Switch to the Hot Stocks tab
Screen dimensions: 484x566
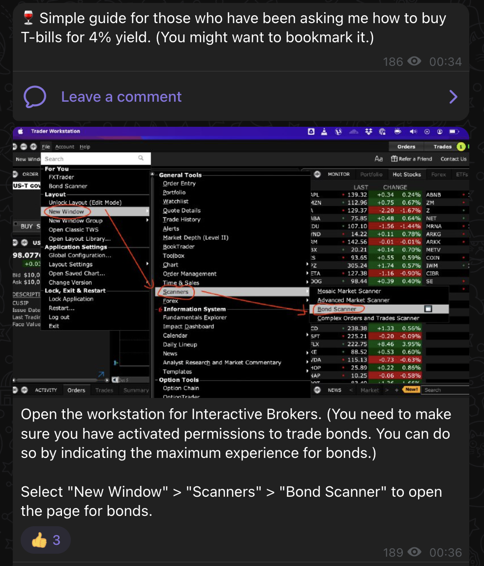pos(406,174)
